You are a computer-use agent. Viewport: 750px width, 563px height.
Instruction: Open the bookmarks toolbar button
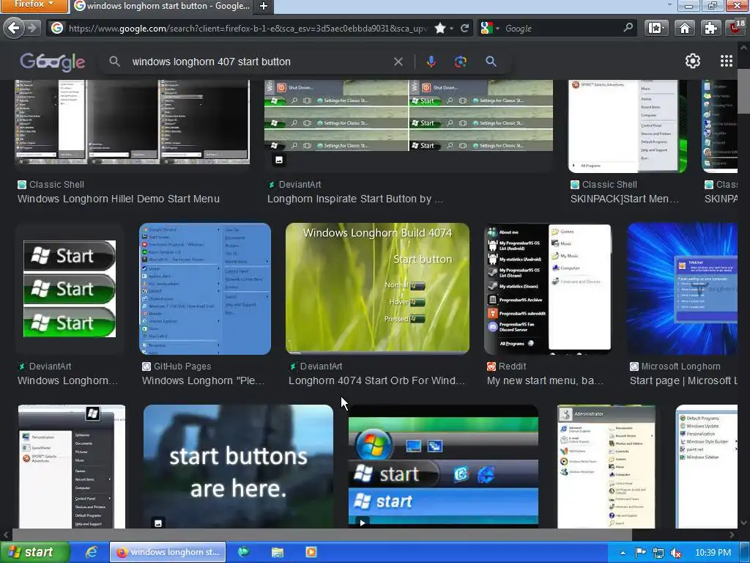656,29
